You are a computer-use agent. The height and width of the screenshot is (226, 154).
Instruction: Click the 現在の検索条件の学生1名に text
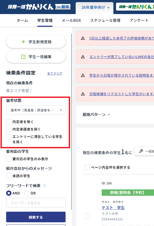pyautogui.click(x=107, y=152)
